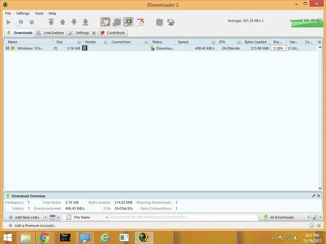Image resolution: width=326 pixels, height=244 pixels.
Task: Move selection to bottom with the bottom arrow
Action: click(85, 22)
